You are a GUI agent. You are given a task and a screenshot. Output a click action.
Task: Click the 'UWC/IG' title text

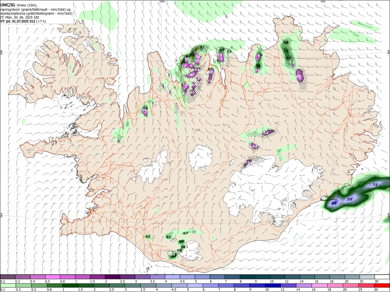[x=7, y=5]
